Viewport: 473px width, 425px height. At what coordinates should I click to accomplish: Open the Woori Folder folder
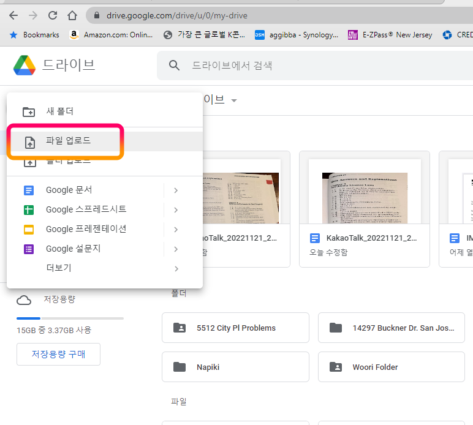pyautogui.click(x=392, y=367)
